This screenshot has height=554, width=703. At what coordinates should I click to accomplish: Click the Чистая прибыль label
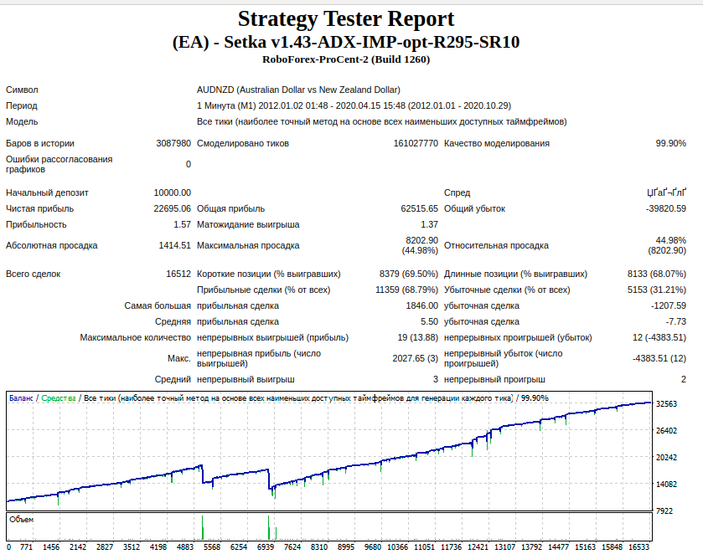pos(40,208)
